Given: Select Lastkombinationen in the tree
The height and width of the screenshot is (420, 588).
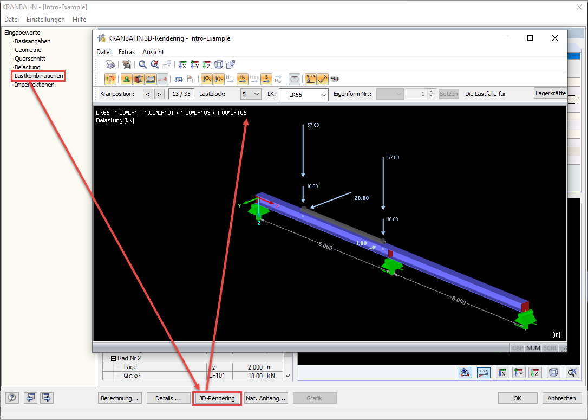Looking at the screenshot, I should tap(38, 76).
